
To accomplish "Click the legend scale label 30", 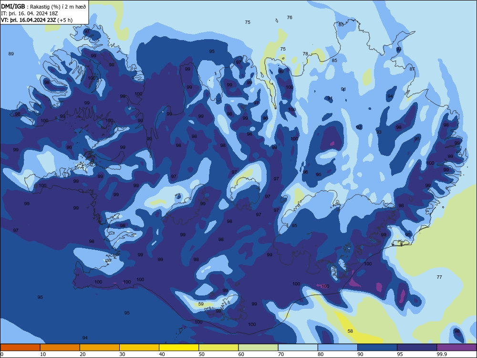I will click(x=122, y=354).
